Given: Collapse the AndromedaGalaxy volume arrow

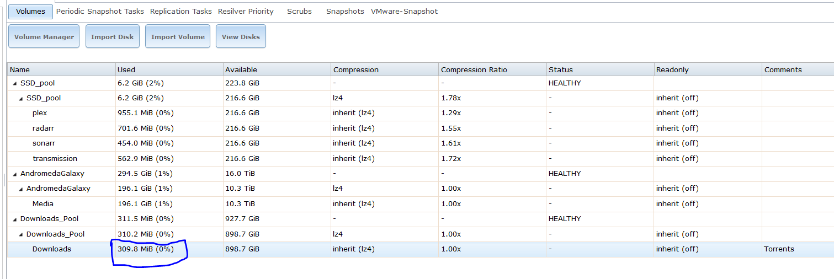Looking at the screenshot, I should (14, 174).
